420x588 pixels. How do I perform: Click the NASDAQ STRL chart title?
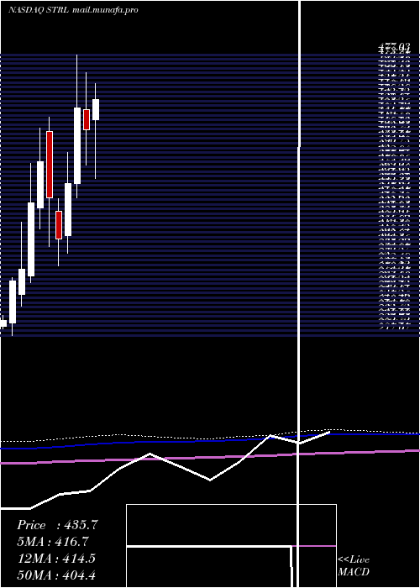pyautogui.click(x=39, y=10)
